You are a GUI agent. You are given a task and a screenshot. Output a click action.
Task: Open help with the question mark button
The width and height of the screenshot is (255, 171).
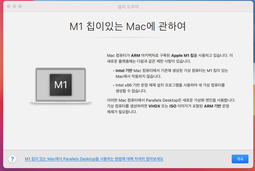[x=12, y=159]
